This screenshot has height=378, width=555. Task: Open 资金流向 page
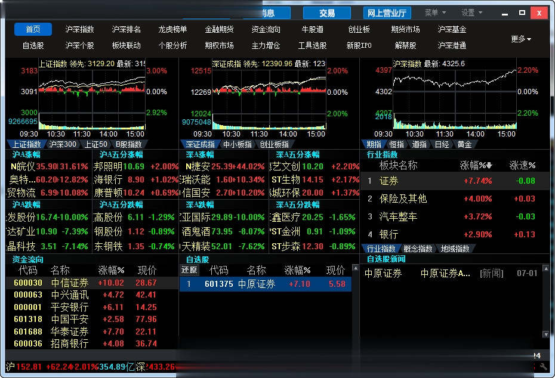[266, 29]
